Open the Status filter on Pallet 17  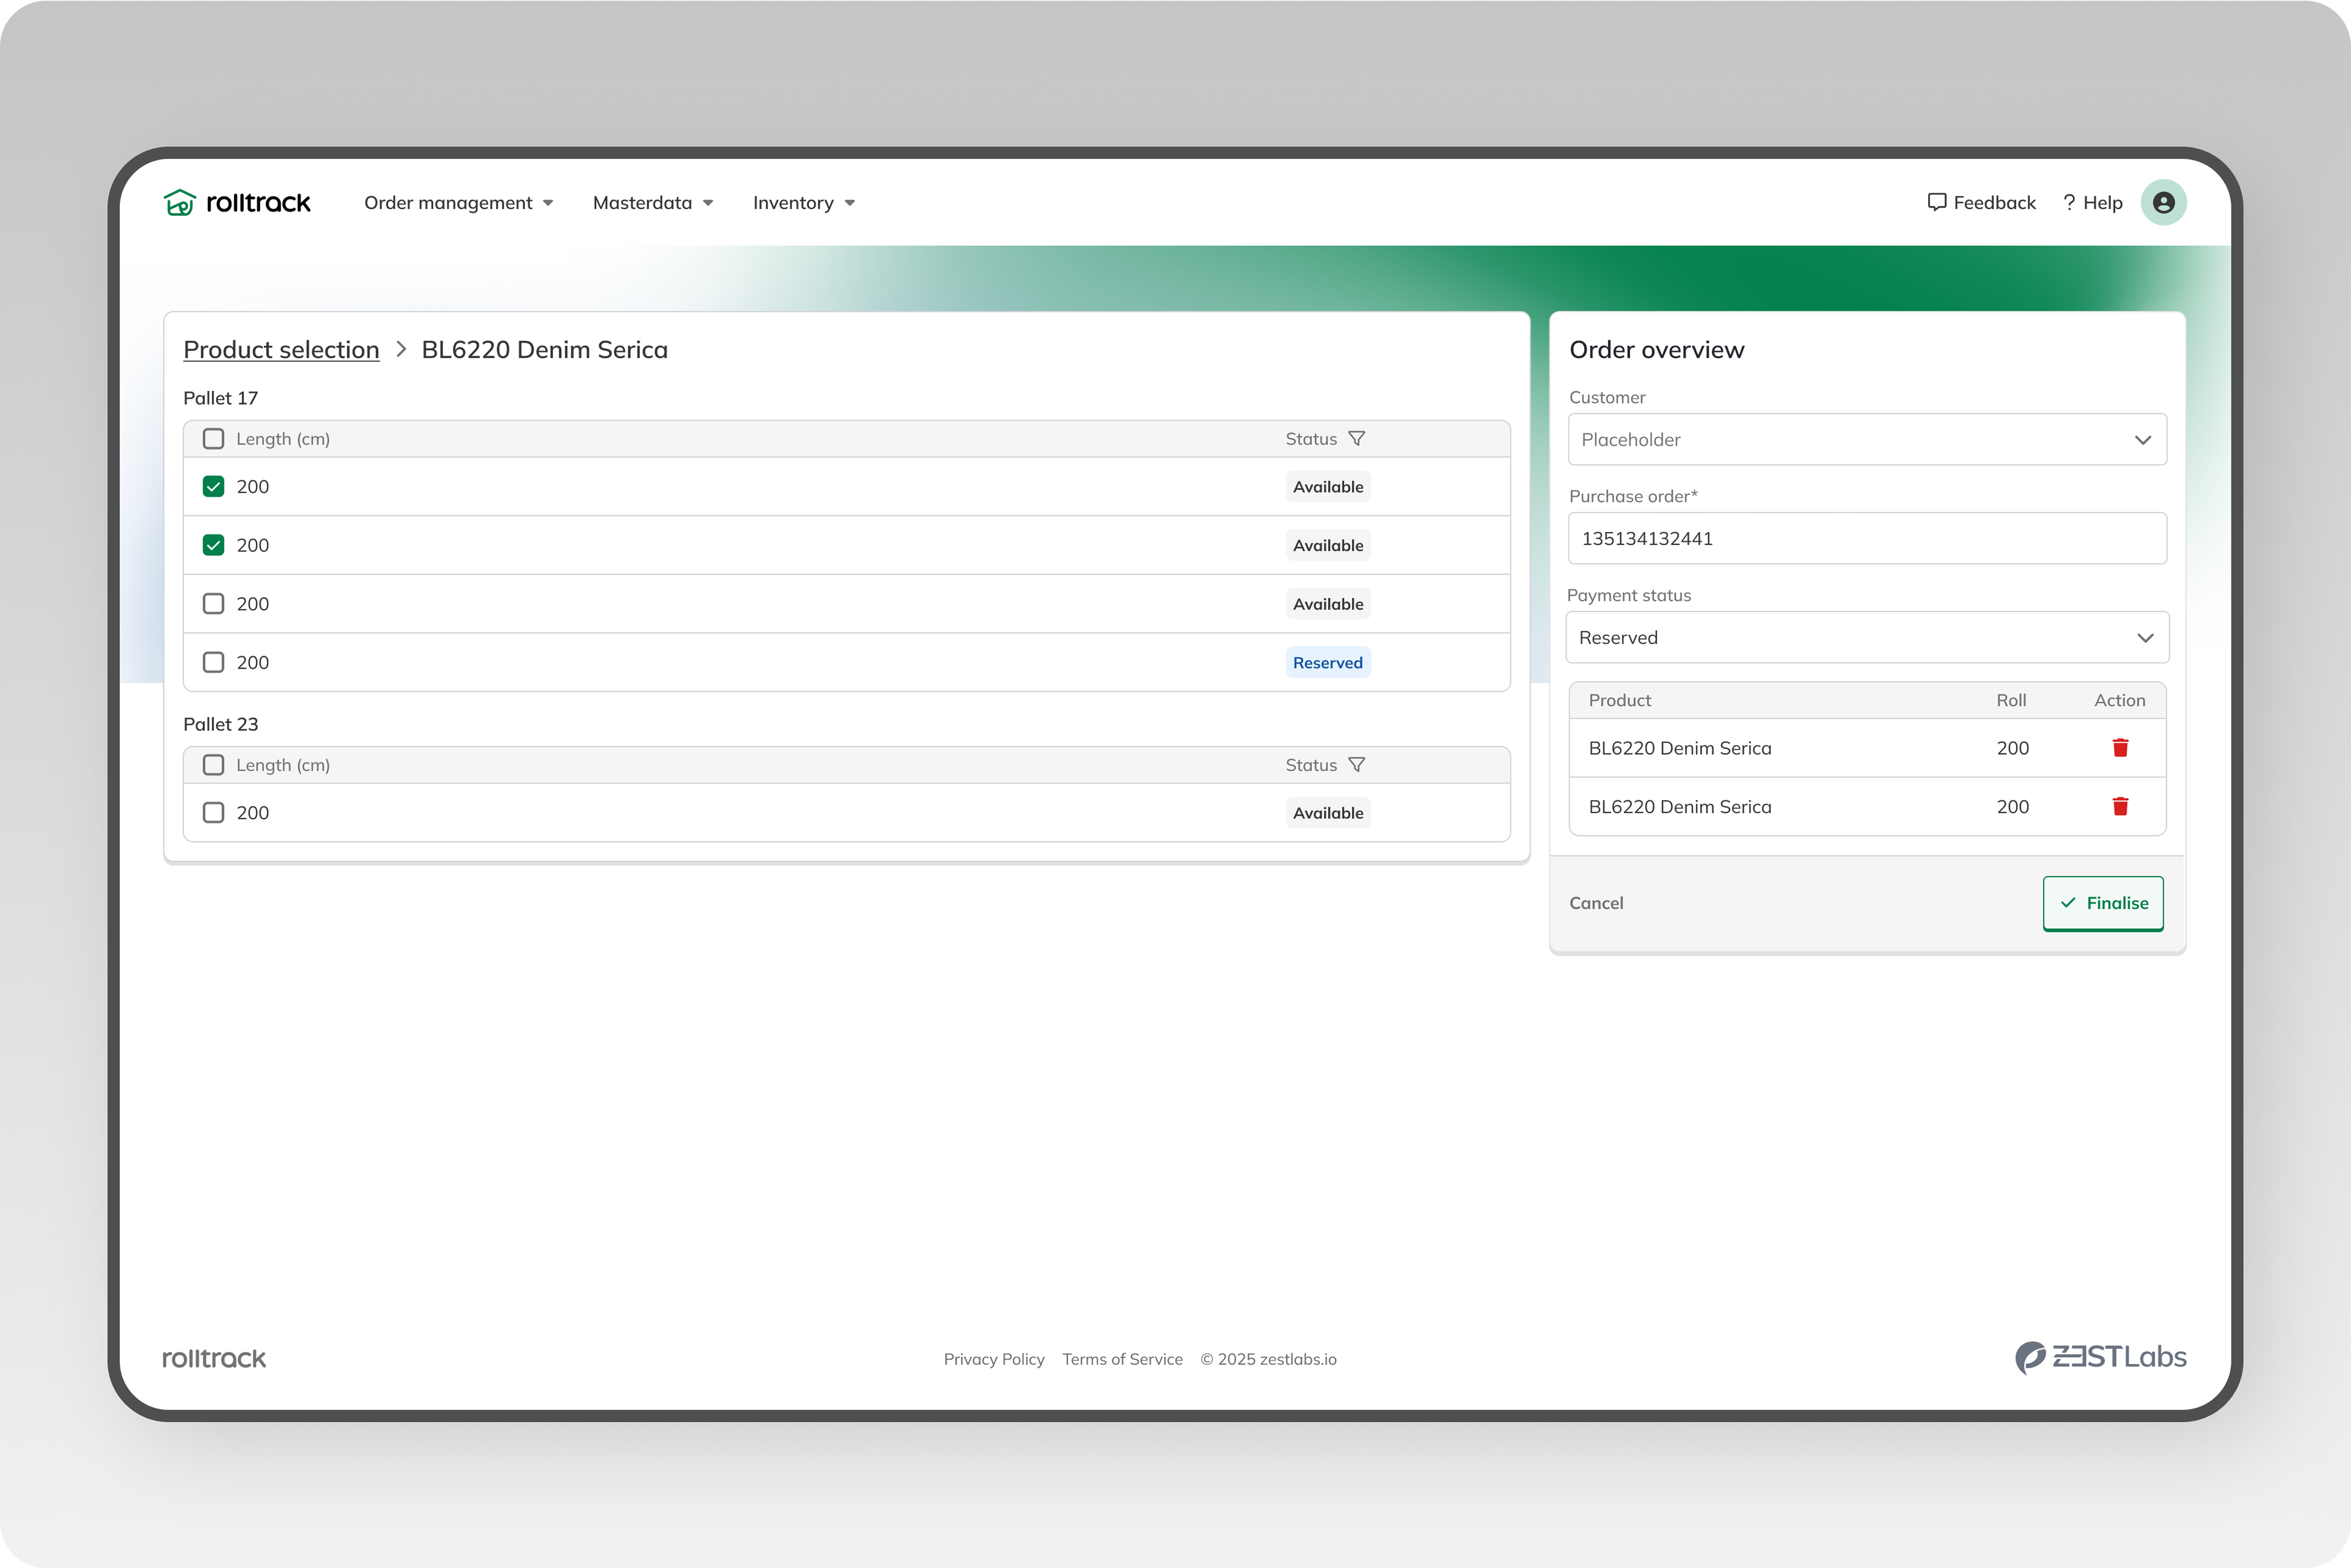(1357, 438)
